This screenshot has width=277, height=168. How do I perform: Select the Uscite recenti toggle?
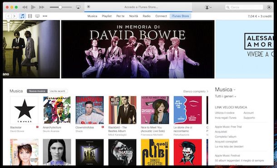(57, 91)
